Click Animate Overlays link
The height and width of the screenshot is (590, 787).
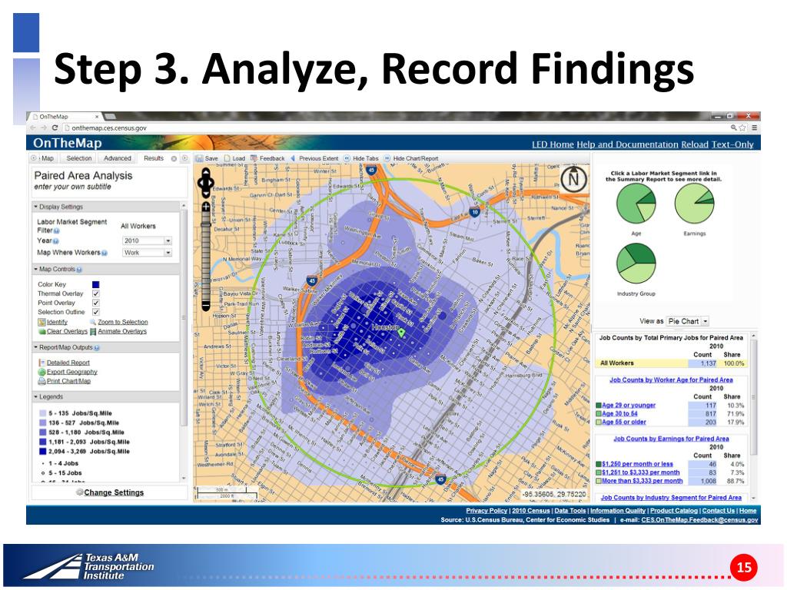[x=122, y=332]
